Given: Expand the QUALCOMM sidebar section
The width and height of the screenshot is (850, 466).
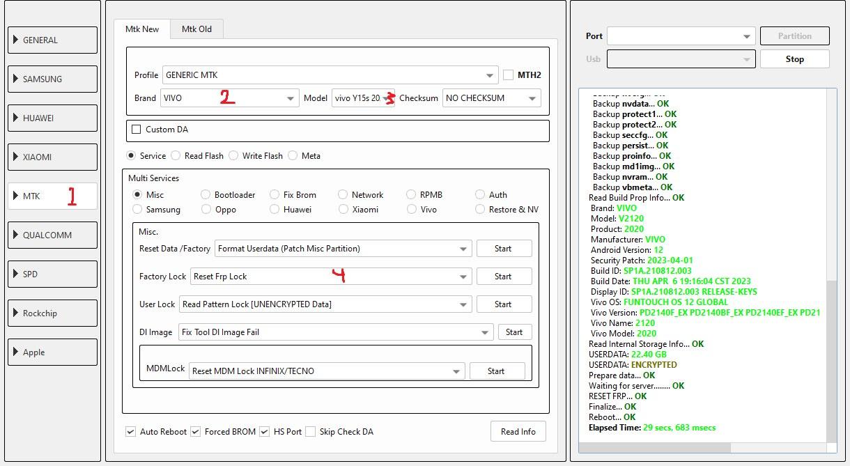Looking at the screenshot, I should (53, 235).
